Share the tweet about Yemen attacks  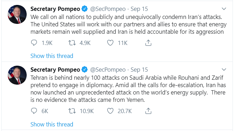tap(148, 111)
